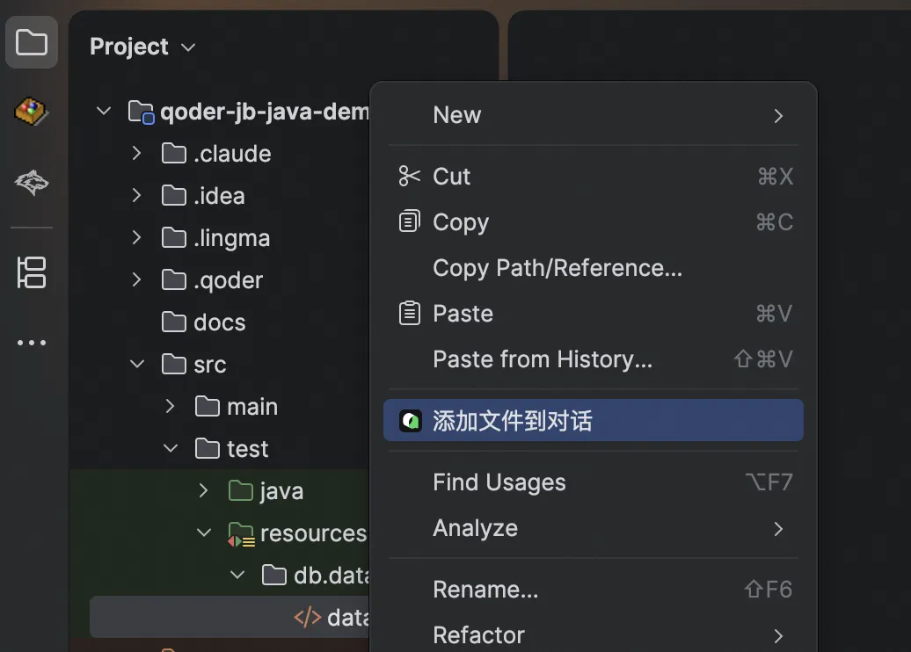Select Find Usages from context menu
The width and height of the screenshot is (911, 652).
499,482
